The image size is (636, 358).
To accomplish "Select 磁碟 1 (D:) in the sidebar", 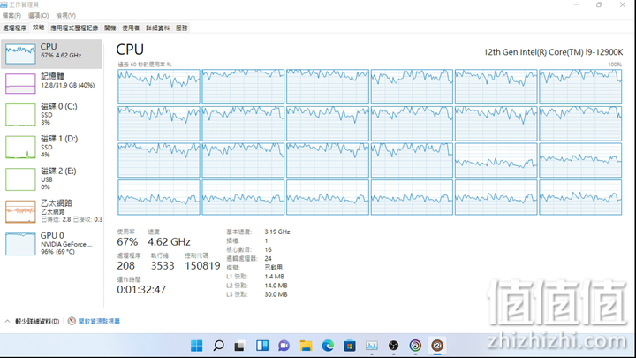I will click(x=51, y=147).
